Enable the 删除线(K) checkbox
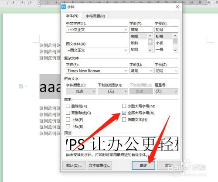Screen dimensions: 218x182 [68, 106]
